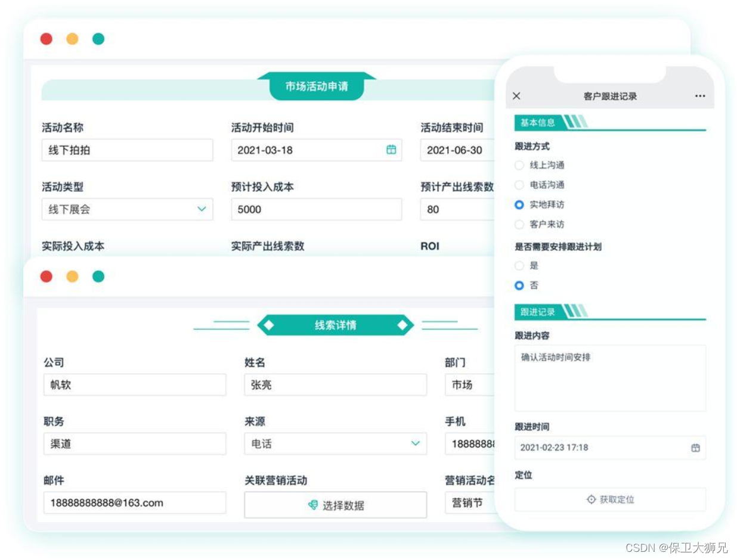The width and height of the screenshot is (737, 559).
Task: Click the 实际投入成本 label
Action: tap(73, 246)
